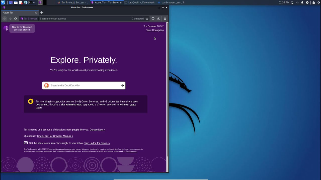Click the New Identity broom icon
The image size is (321, 180).
click(158, 18)
